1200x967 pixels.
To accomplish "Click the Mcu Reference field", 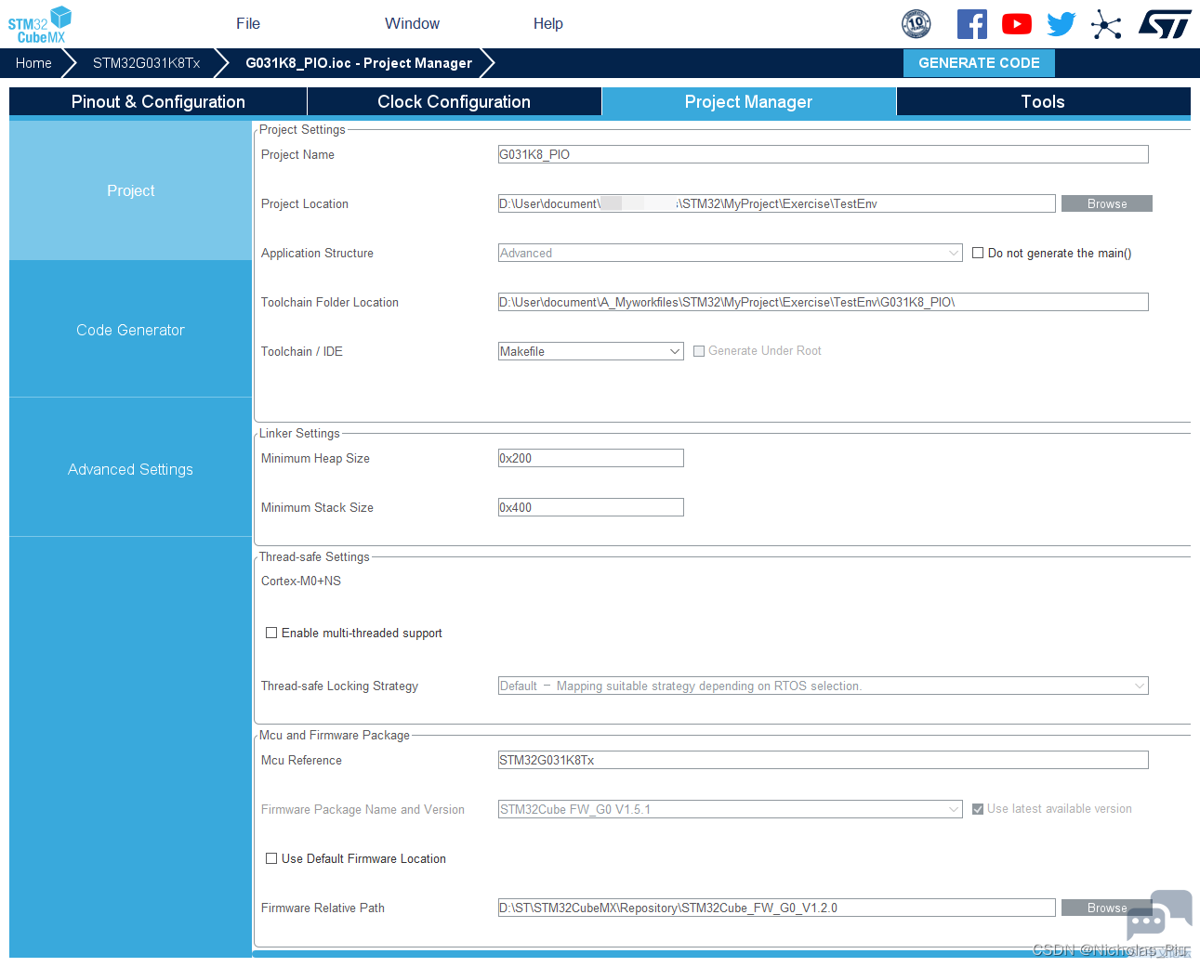I will (x=824, y=760).
